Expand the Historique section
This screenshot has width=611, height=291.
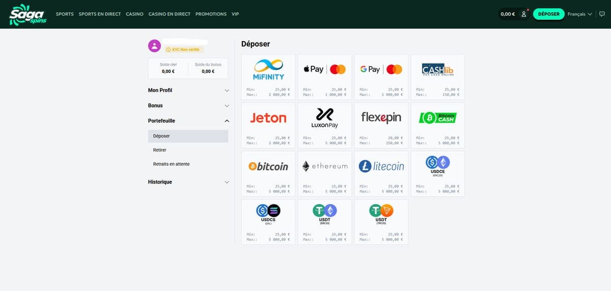point(188,182)
